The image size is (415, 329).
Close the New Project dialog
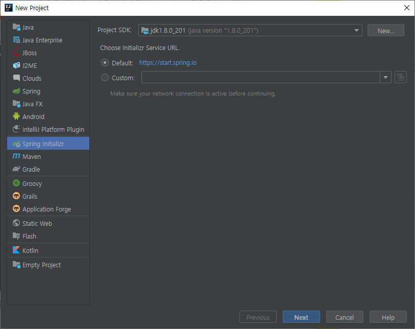tap(407, 8)
